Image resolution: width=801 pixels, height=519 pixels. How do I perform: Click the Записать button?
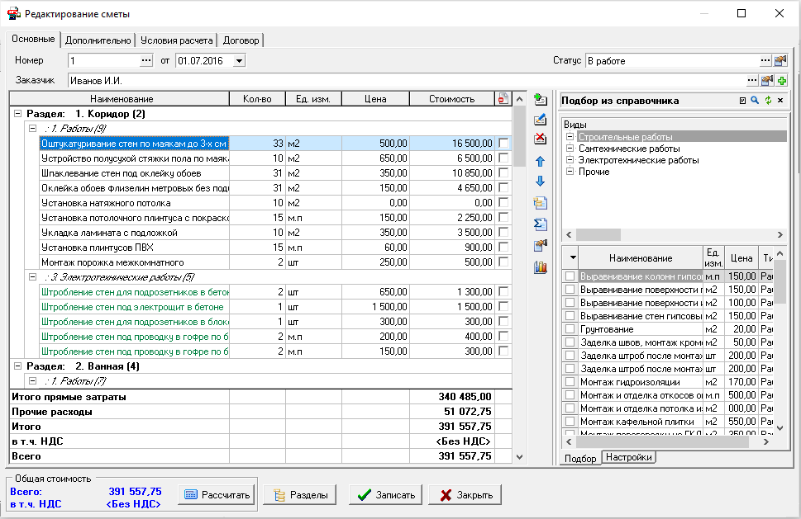384,495
